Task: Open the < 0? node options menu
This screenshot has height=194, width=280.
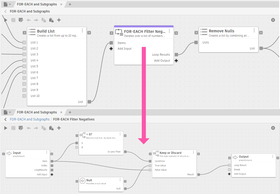Action: coord(120,134)
